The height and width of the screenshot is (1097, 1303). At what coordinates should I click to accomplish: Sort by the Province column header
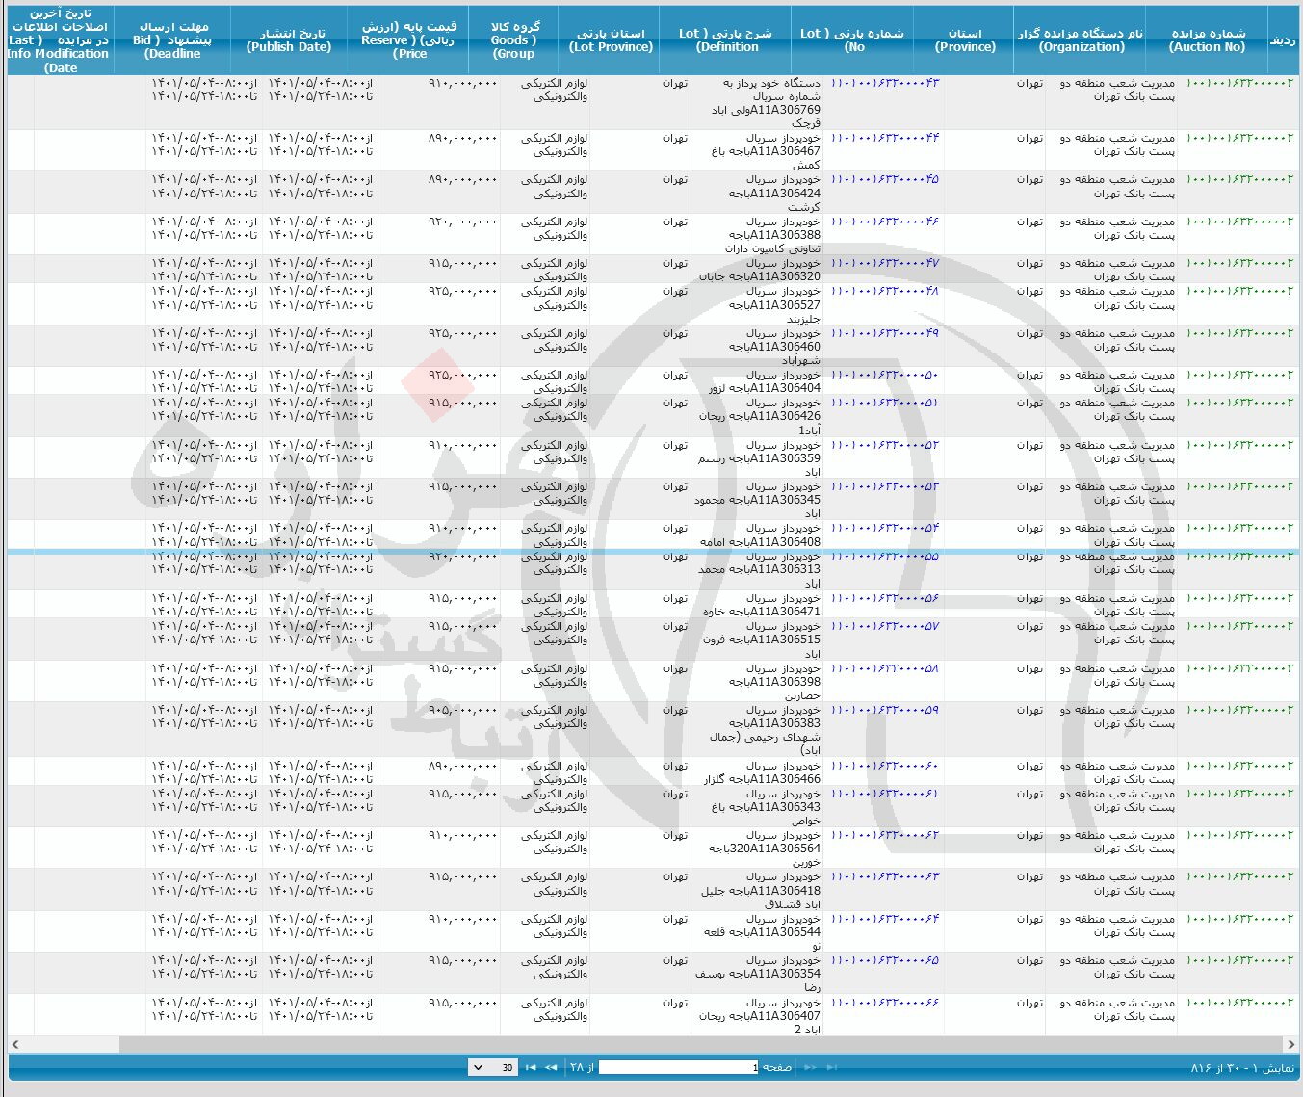pyautogui.click(x=965, y=40)
